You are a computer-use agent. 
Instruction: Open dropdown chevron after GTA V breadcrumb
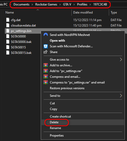(74, 4)
